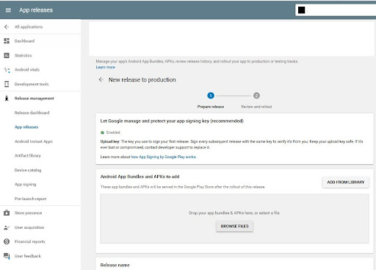This screenshot has height=270, width=376.
Task: Click the User feedback icon
Action: click(x=7, y=256)
